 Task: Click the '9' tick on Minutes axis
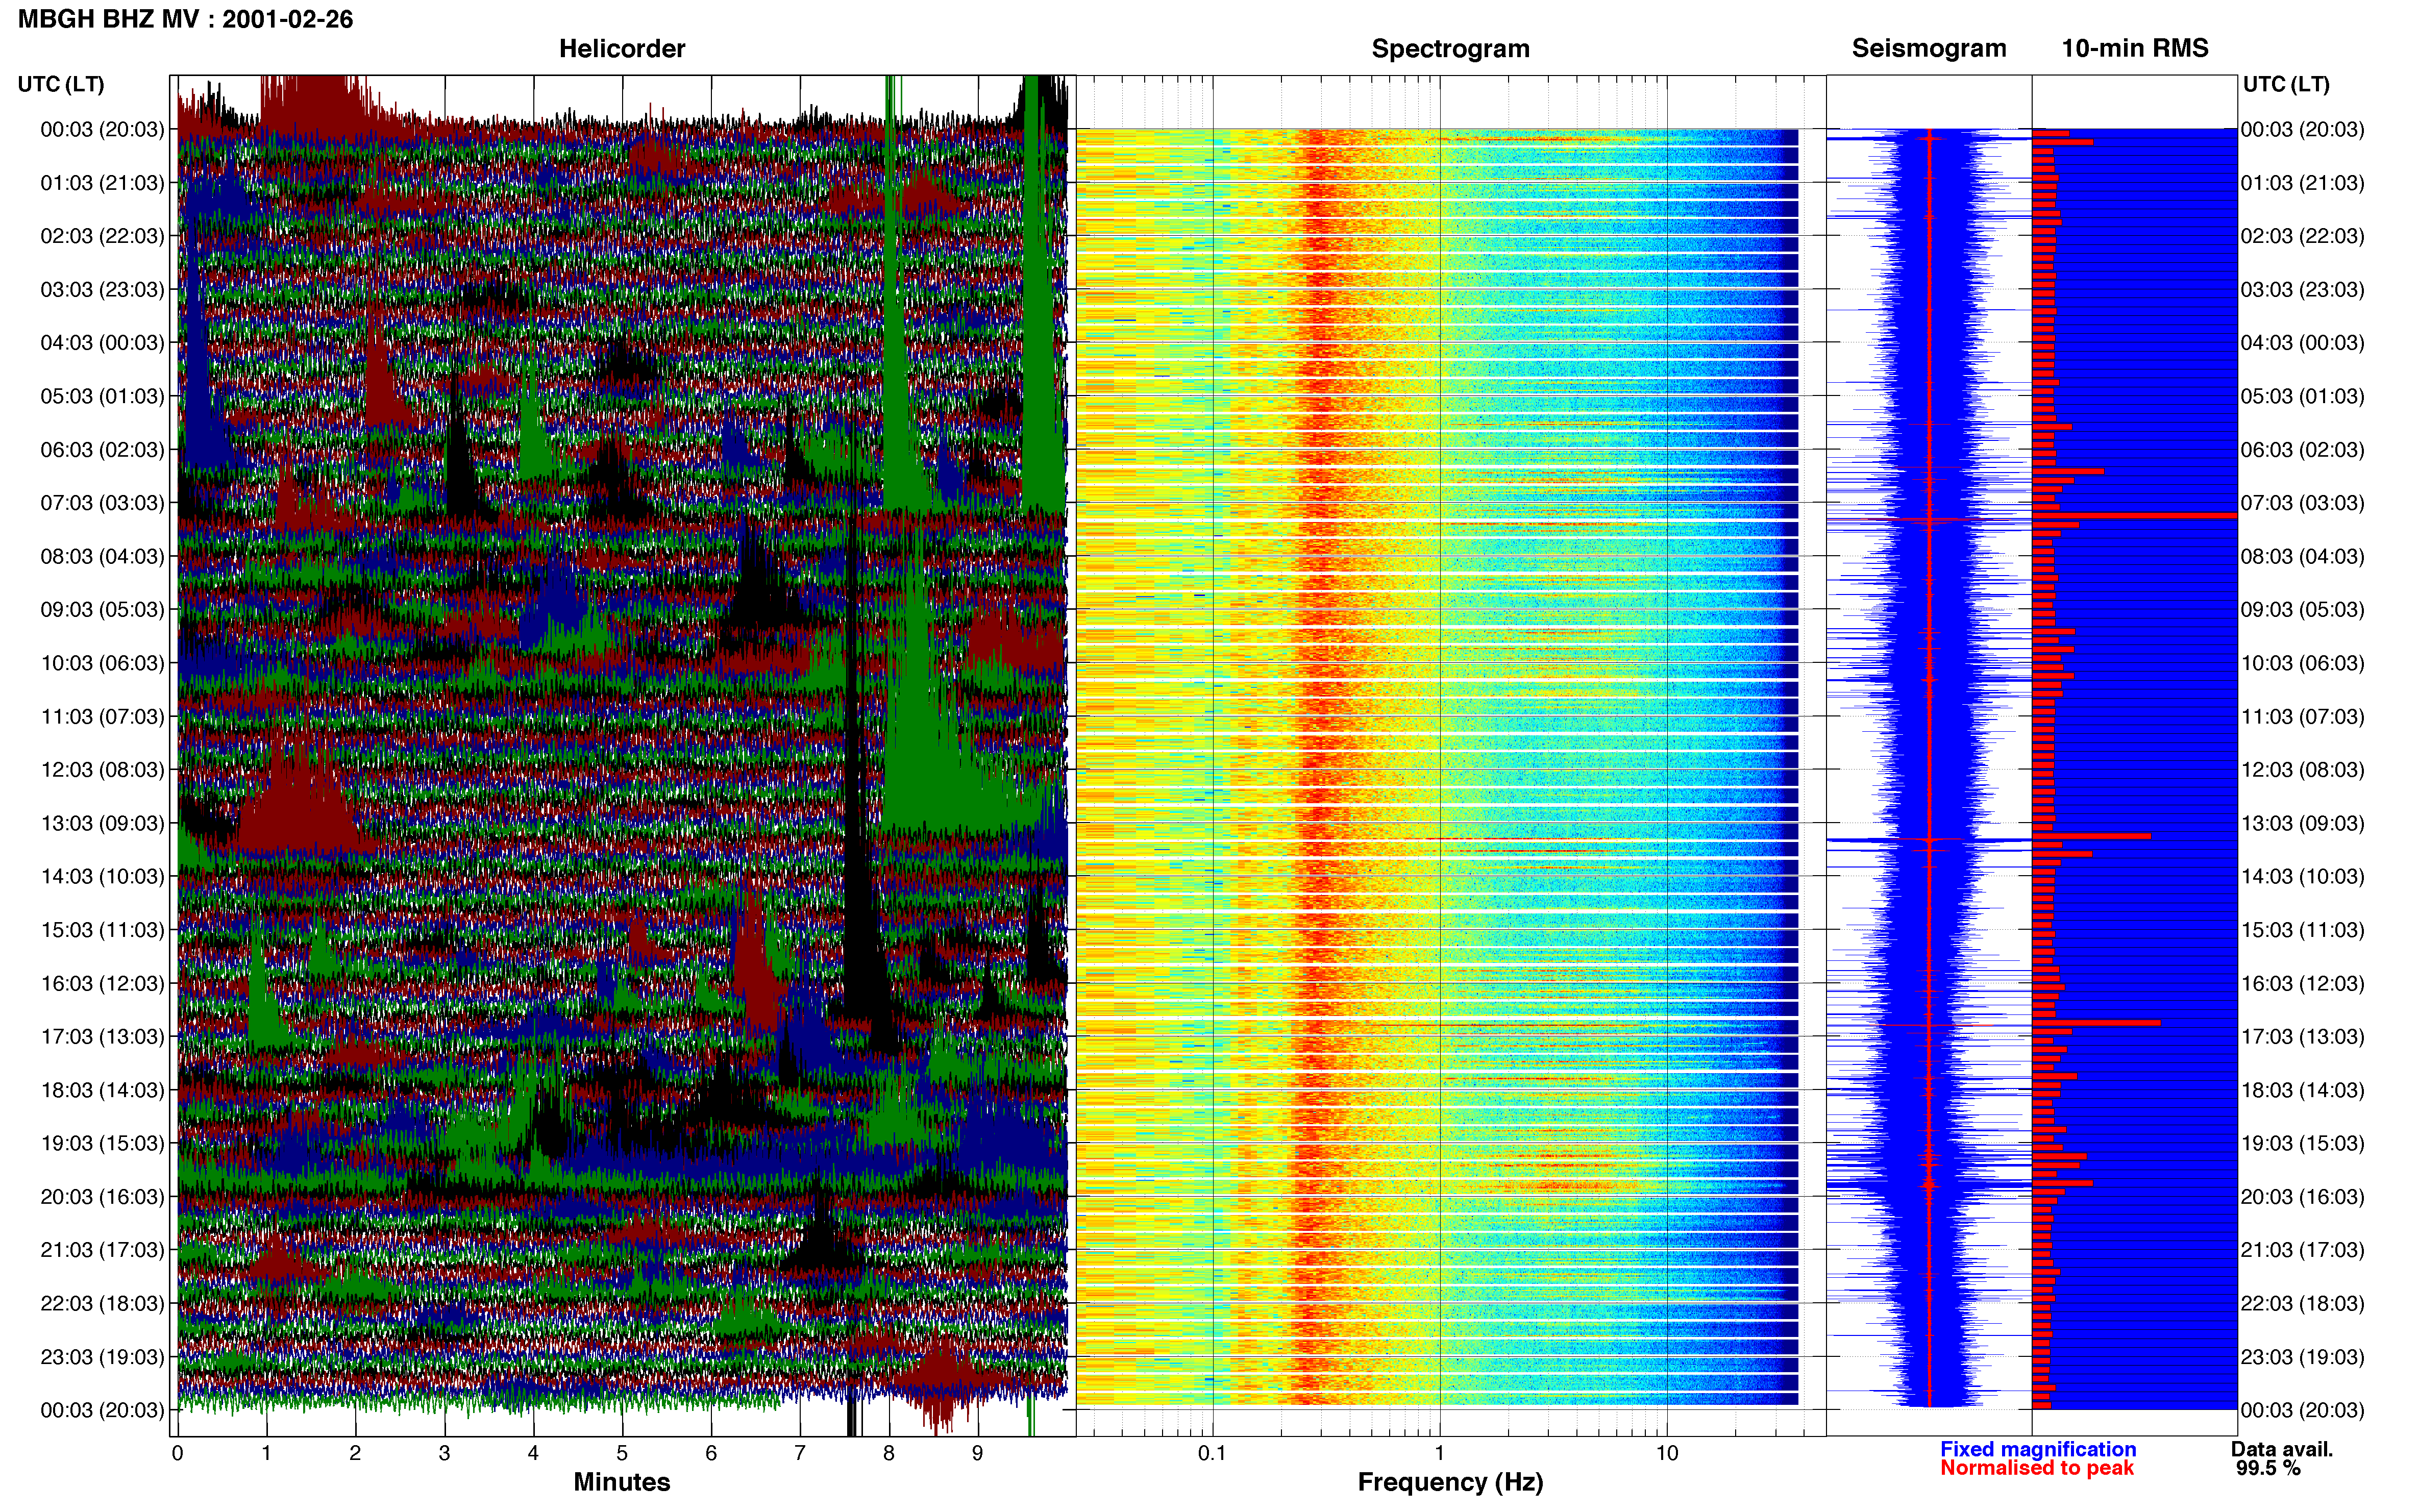(x=977, y=1453)
